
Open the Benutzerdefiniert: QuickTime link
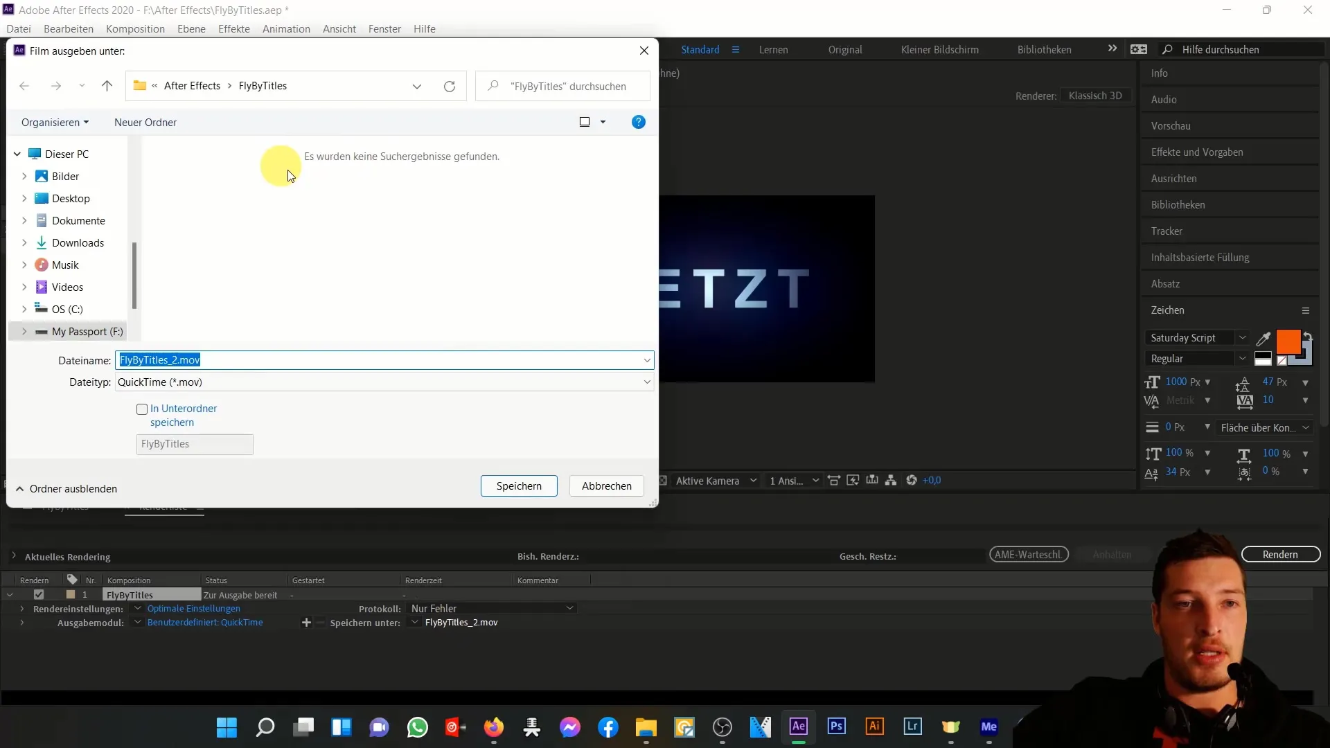point(205,623)
